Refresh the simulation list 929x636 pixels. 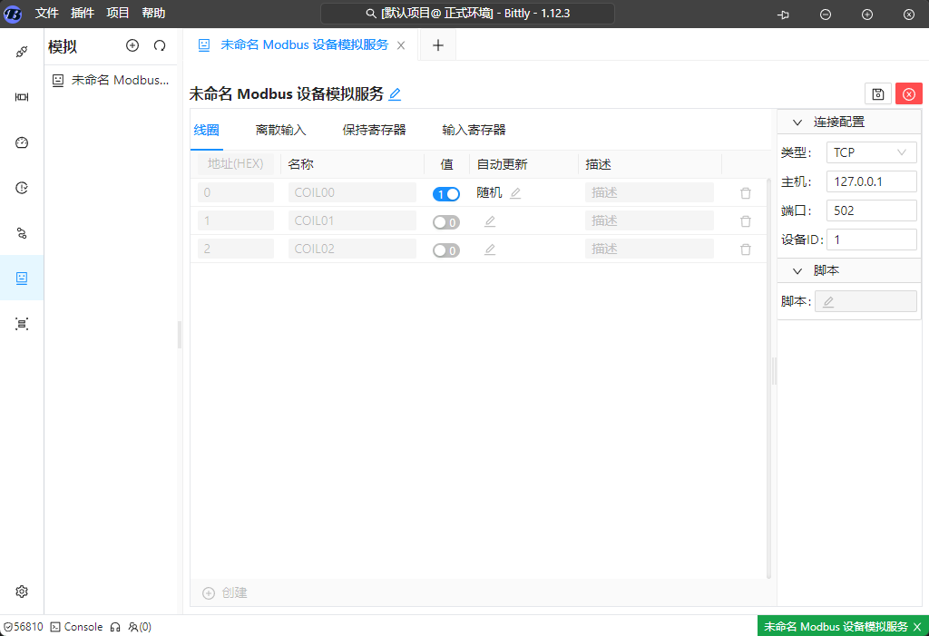[160, 45]
